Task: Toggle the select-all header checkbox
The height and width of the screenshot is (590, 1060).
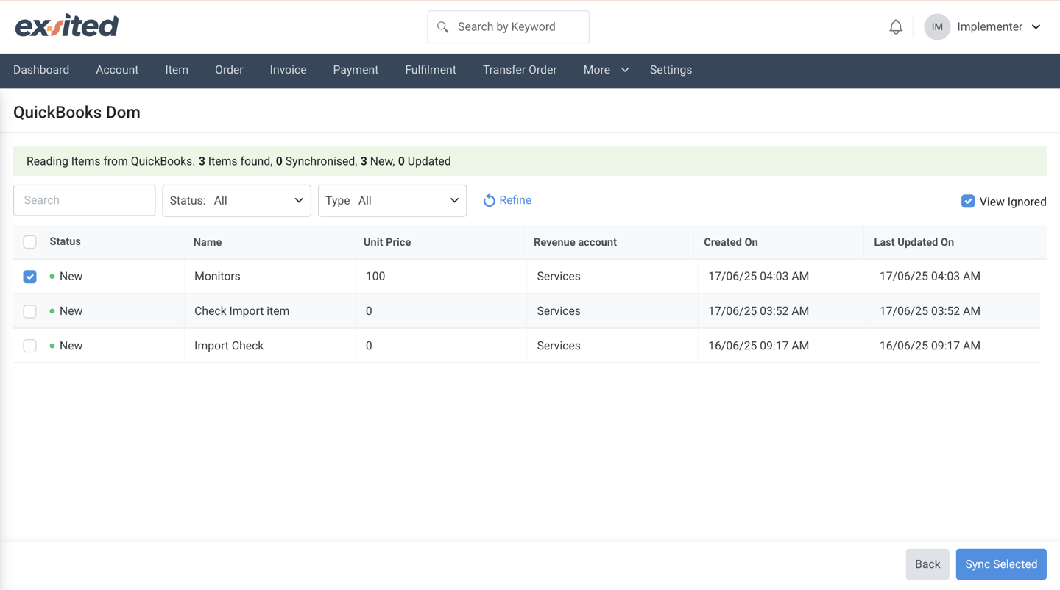Action: [x=29, y=242]
